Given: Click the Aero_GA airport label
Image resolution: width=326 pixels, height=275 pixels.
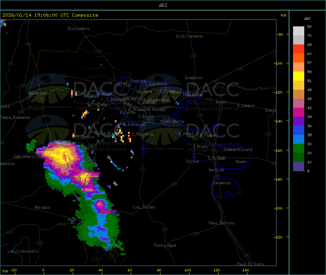Looking at the screenshot, I should (x=217, y=170).
